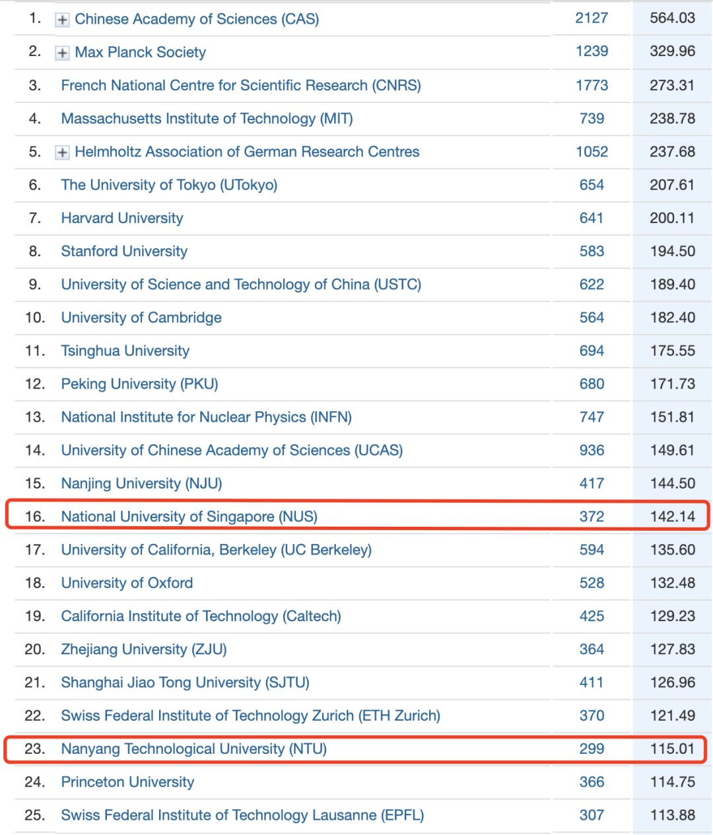Open the Stanford University link
This screenshot has width=713, height=835.
123,251
